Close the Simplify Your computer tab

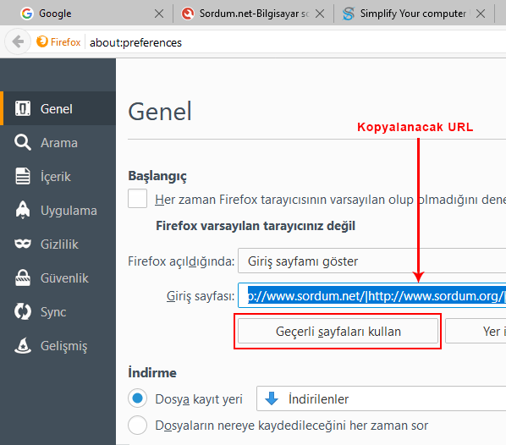[481, 14]
